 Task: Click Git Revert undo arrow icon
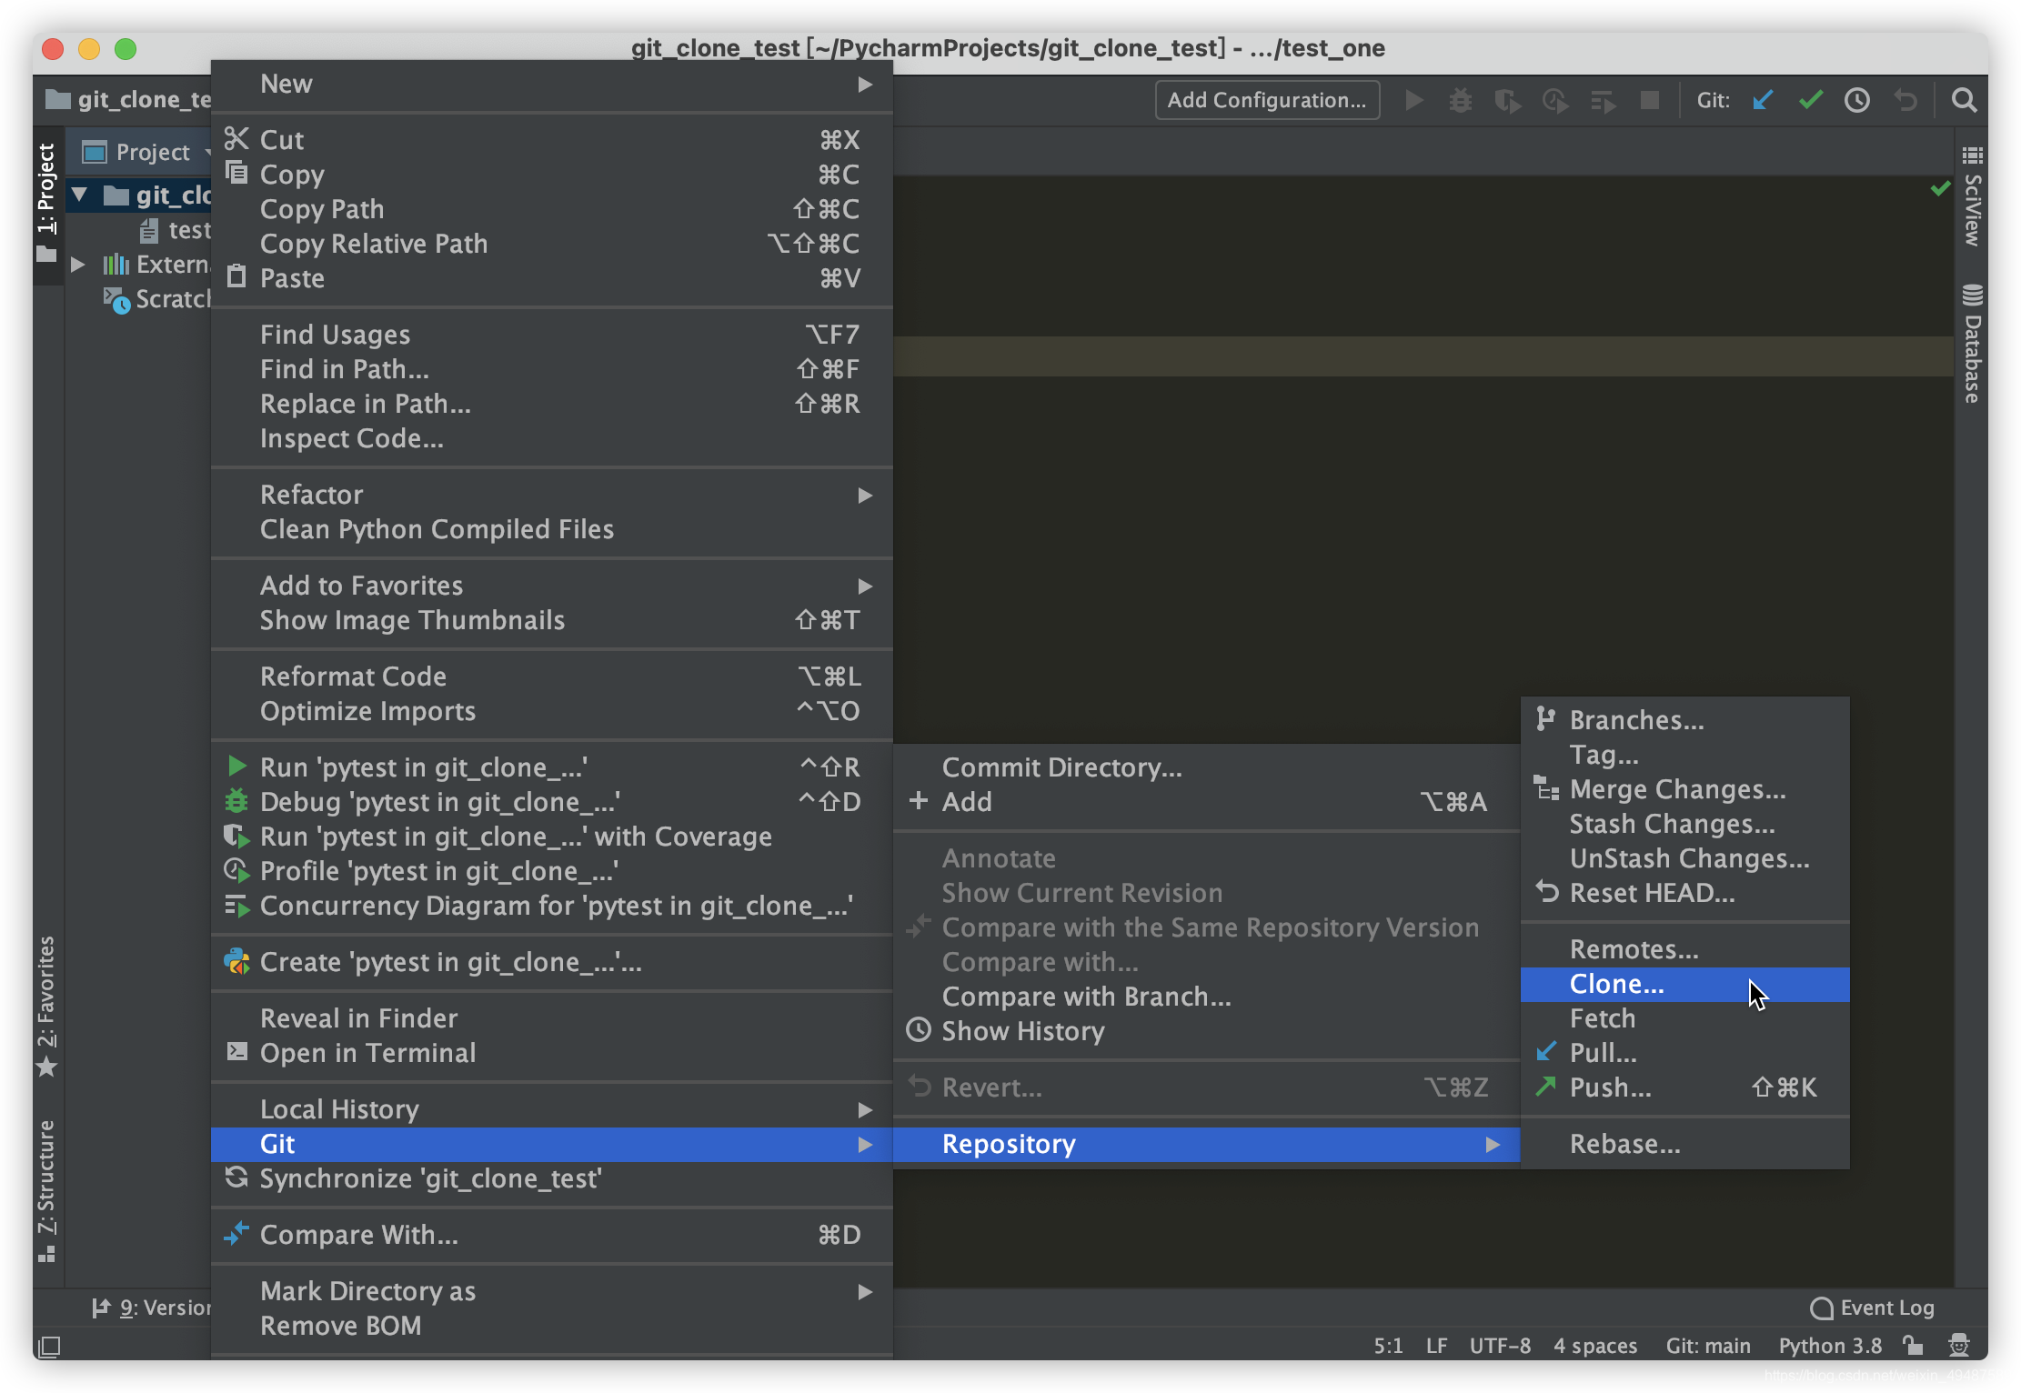coord(1905,100)
